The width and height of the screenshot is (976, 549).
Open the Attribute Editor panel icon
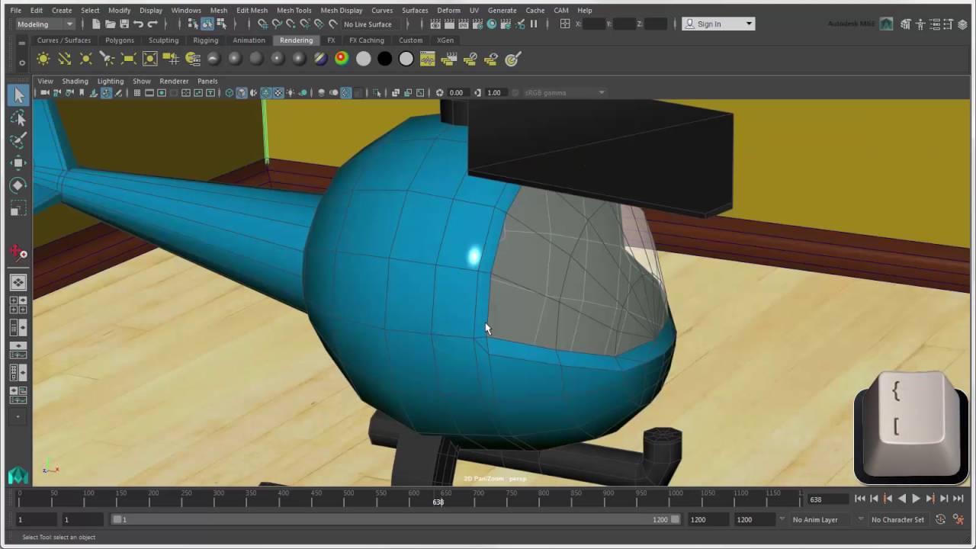(x=935, y=24)
